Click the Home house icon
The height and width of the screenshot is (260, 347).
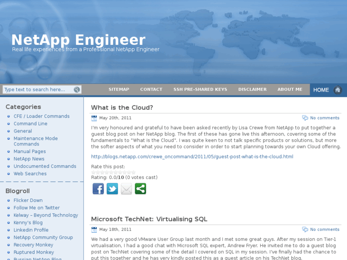338,90
